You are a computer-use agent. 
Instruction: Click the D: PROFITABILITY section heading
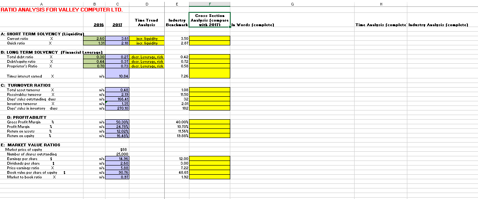(x=28, y=117)
